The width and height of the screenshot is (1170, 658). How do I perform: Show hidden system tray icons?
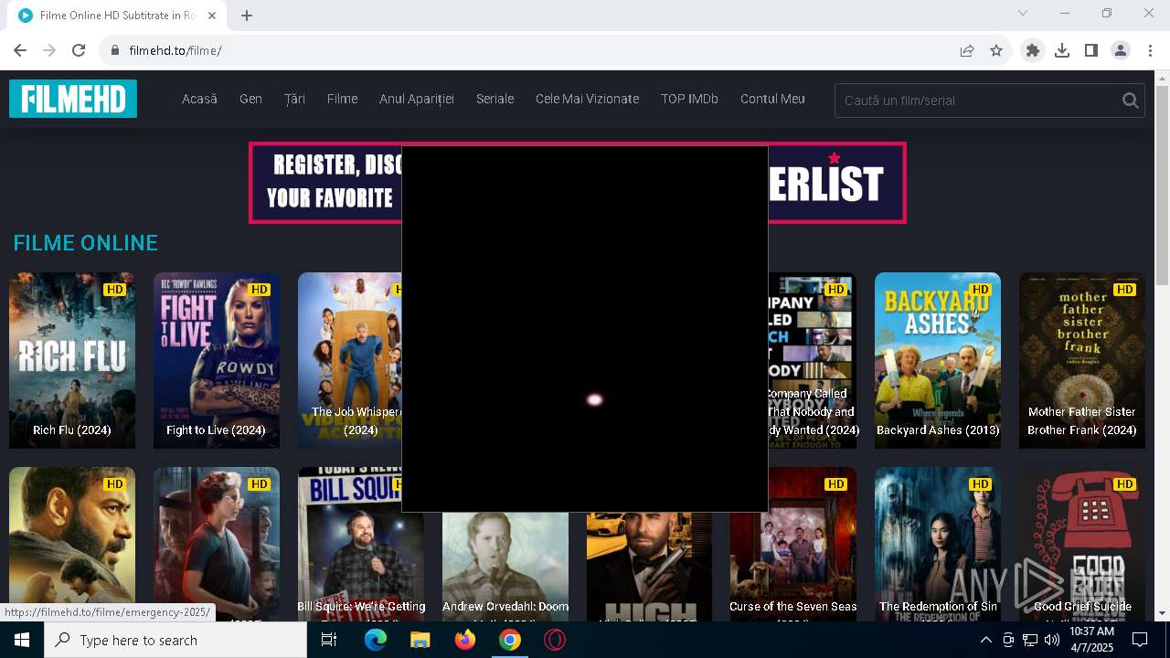986,640
